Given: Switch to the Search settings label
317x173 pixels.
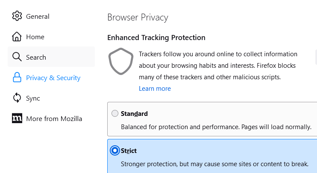Looking at the screenshot, I should (x=36, y=57).
